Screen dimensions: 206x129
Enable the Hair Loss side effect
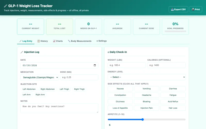pyautogui.click(x=173, y=108)
